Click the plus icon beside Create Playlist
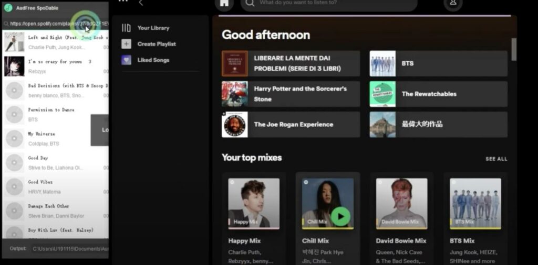The height and width of the screenshot is (265, 538). pos(126,44)
